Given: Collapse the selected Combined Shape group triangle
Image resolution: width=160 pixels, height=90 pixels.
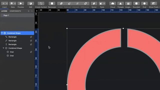Looking at the screenshot, I should pyautogui.click(x=2, y=33).
